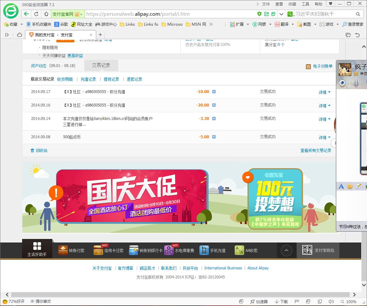Open 水电煤缴费 utility payment icon
The image size is (367, 306).
coord(169,250)
